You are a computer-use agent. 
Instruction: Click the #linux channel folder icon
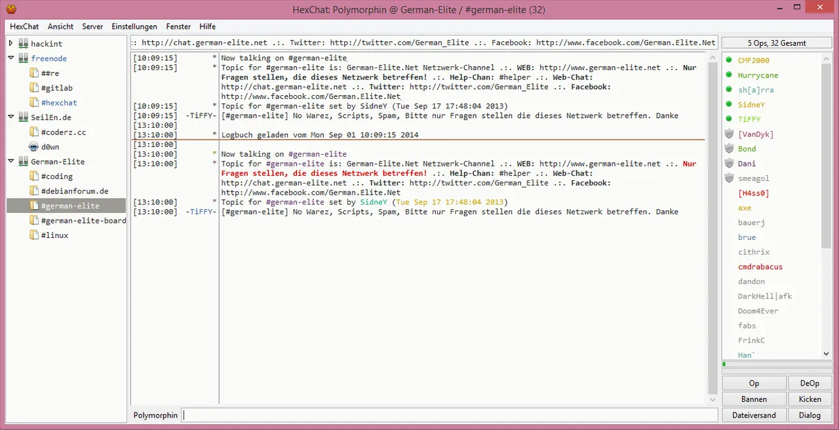click(34, 235)
